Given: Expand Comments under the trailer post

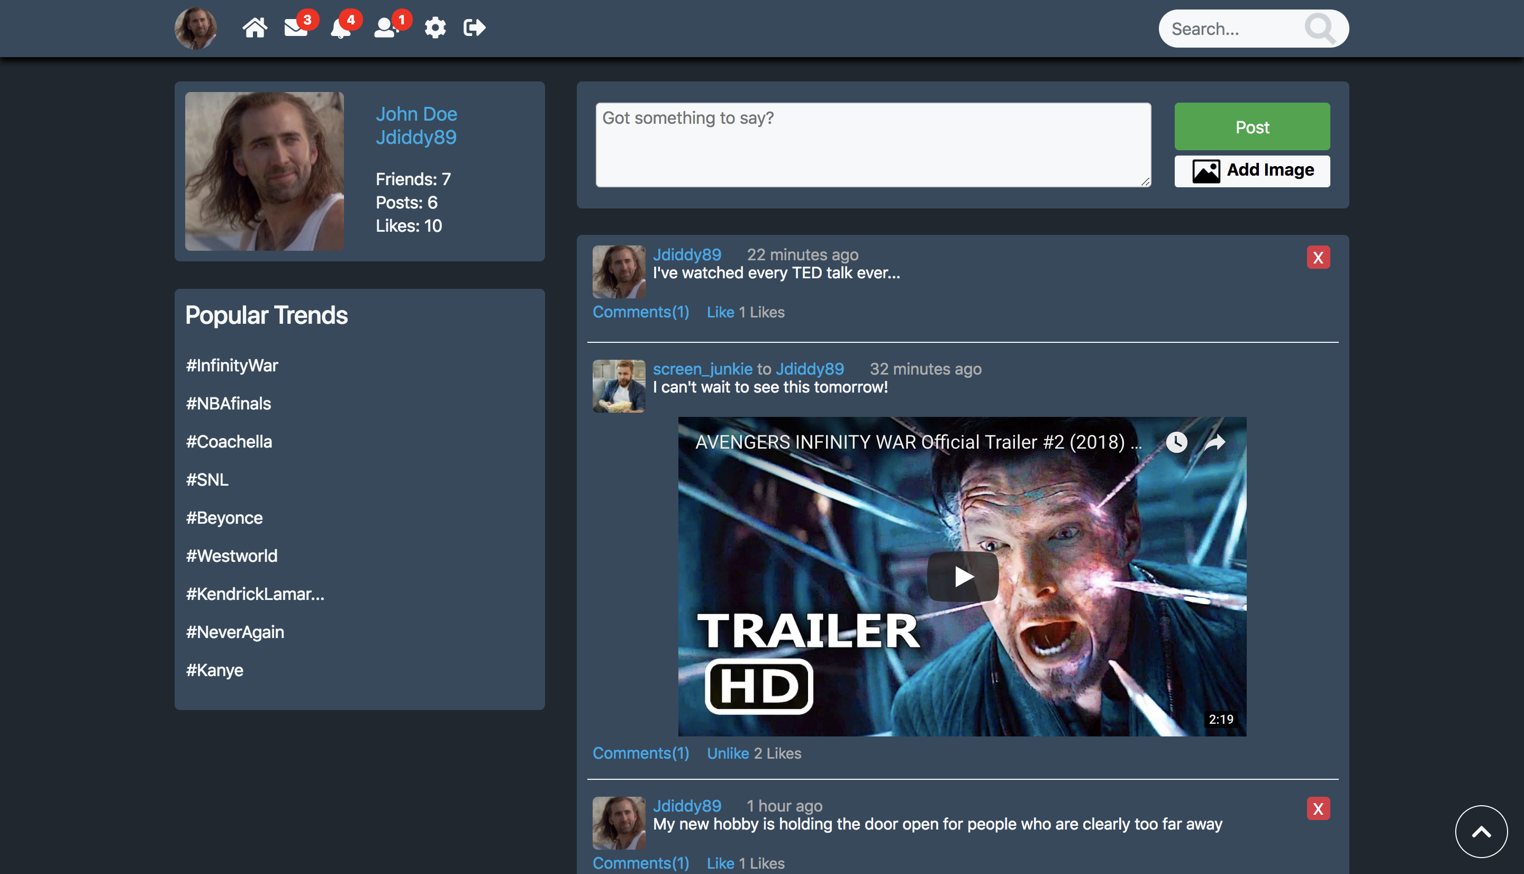Looking at the screenshot, I should [x=640, y=753].
